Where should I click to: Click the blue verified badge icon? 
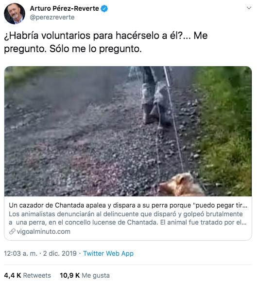(x=104, y=9)
